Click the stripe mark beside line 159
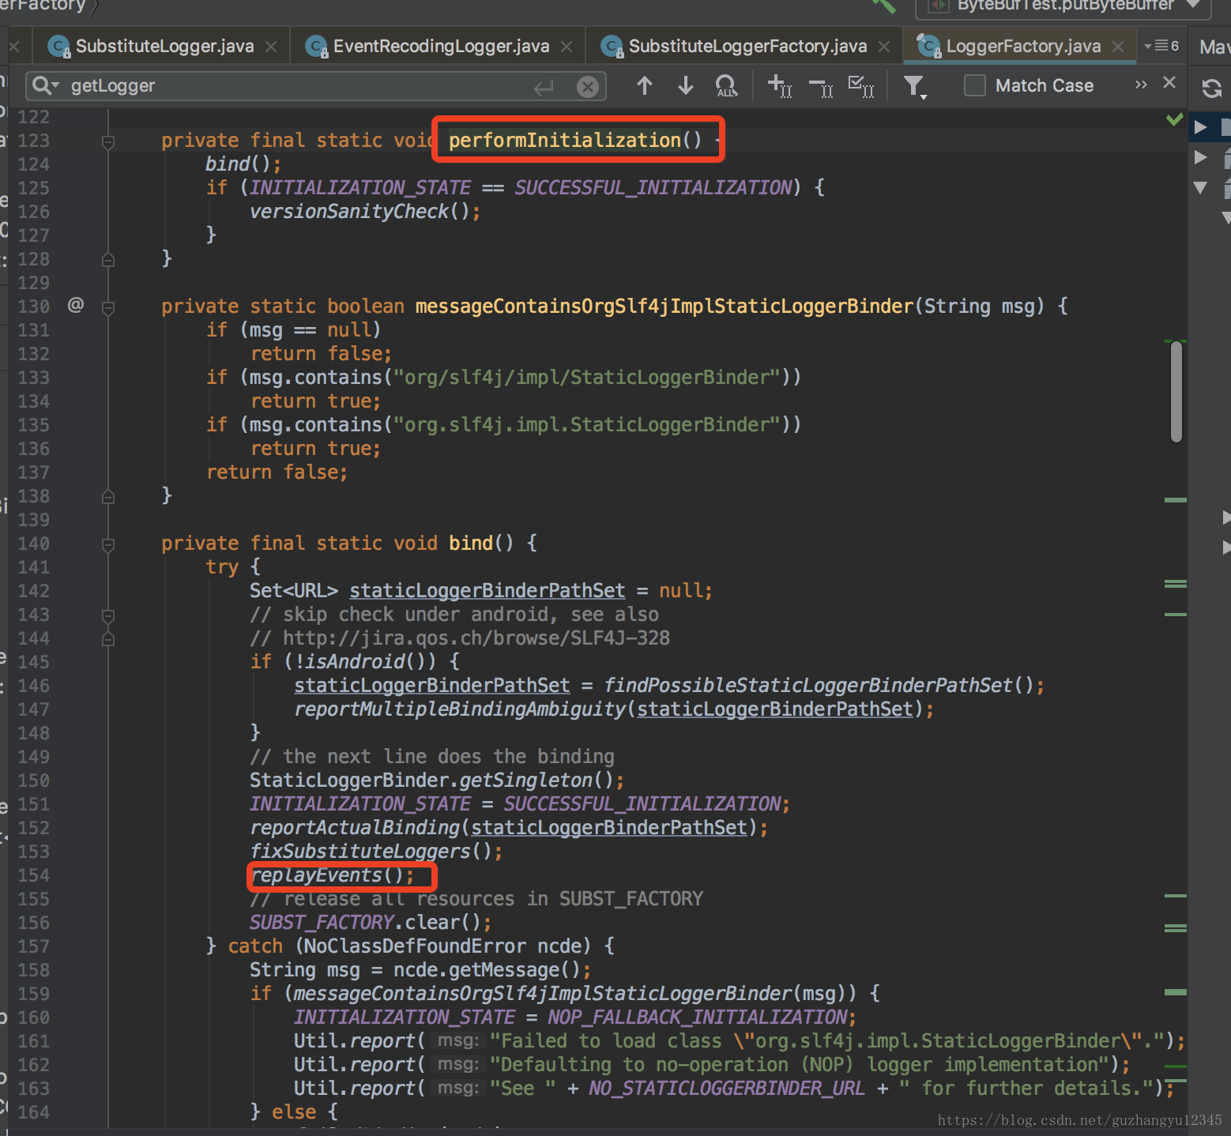This screenshot has width=1231, height=1136. pos(1176,992)
